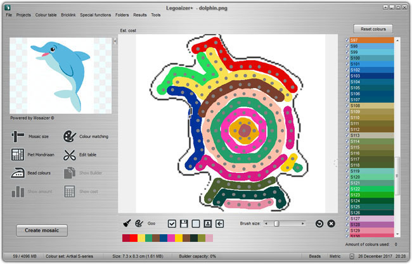Uncheck the S100 colour checkbox
This screenshot has width=412, height=264.
347,58
